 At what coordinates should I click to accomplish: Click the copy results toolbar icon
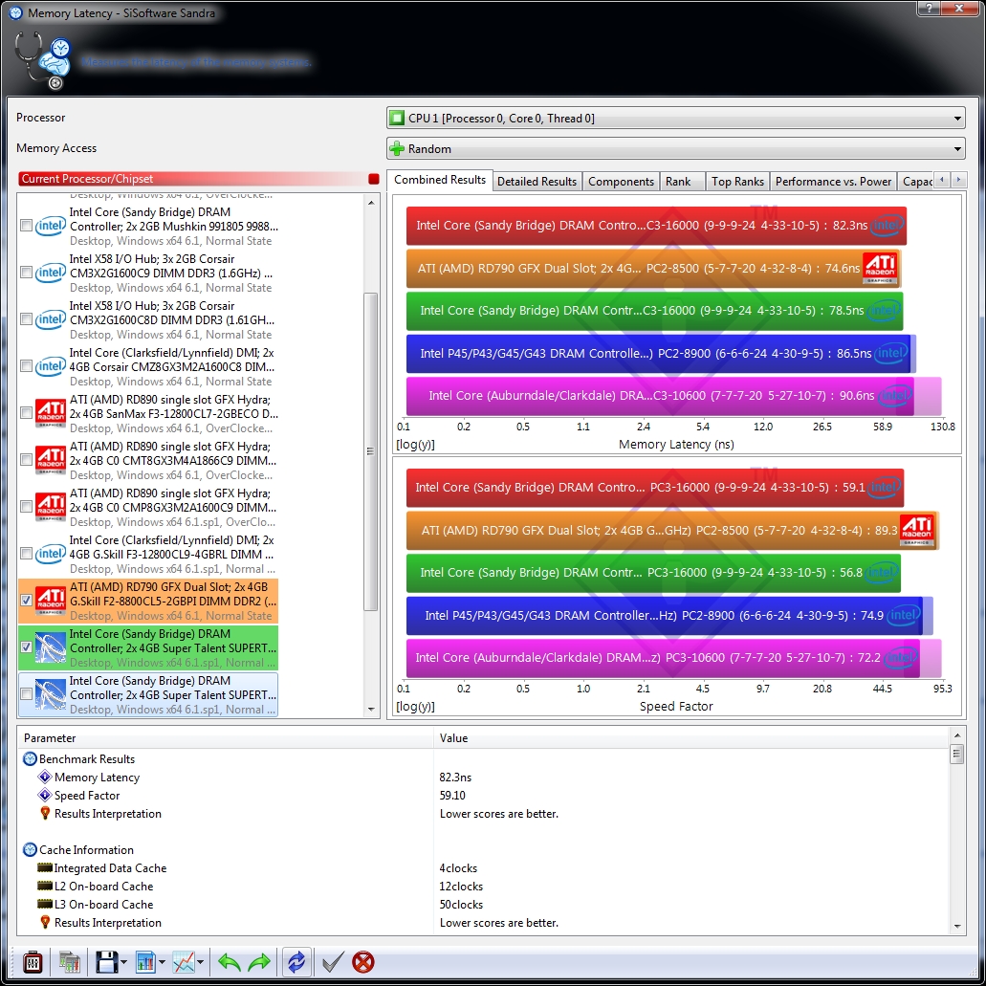69,962
